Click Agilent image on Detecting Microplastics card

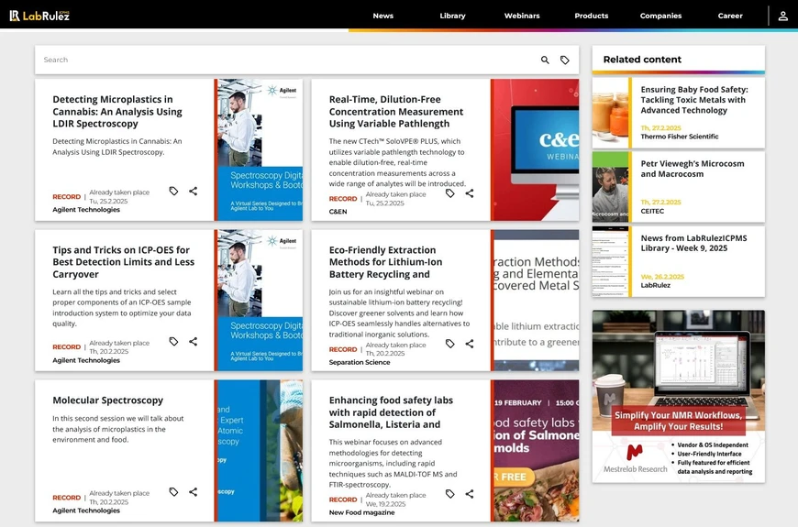(x=260, y=149)
